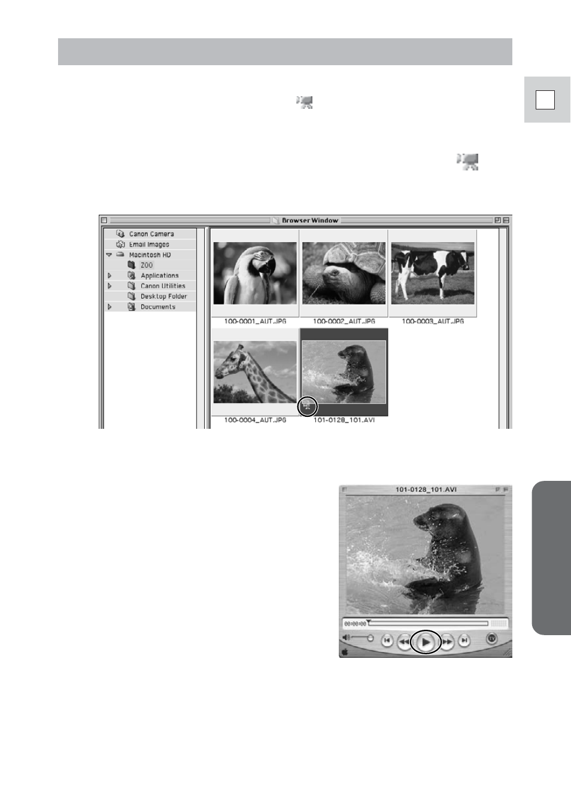
Task: Click the rewind button in player
Action: coord(405,642)
